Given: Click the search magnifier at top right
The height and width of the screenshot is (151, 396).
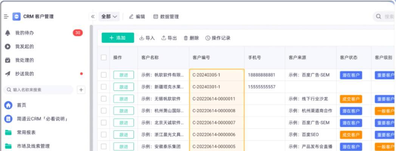Looking at the screenshot, I should (378, 16).
